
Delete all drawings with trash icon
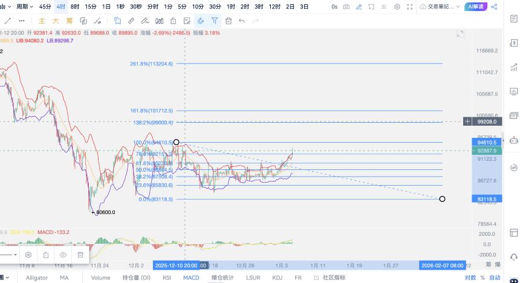tap(229, 21)
